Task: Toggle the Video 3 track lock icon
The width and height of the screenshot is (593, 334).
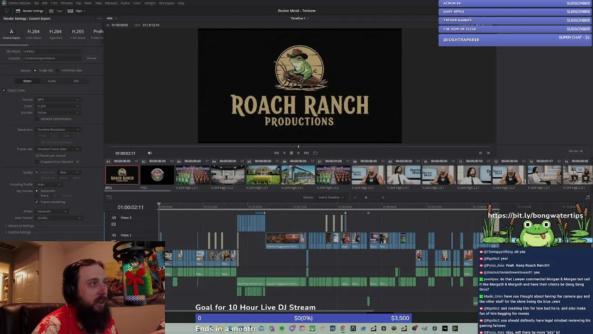Action: [114, 225]
